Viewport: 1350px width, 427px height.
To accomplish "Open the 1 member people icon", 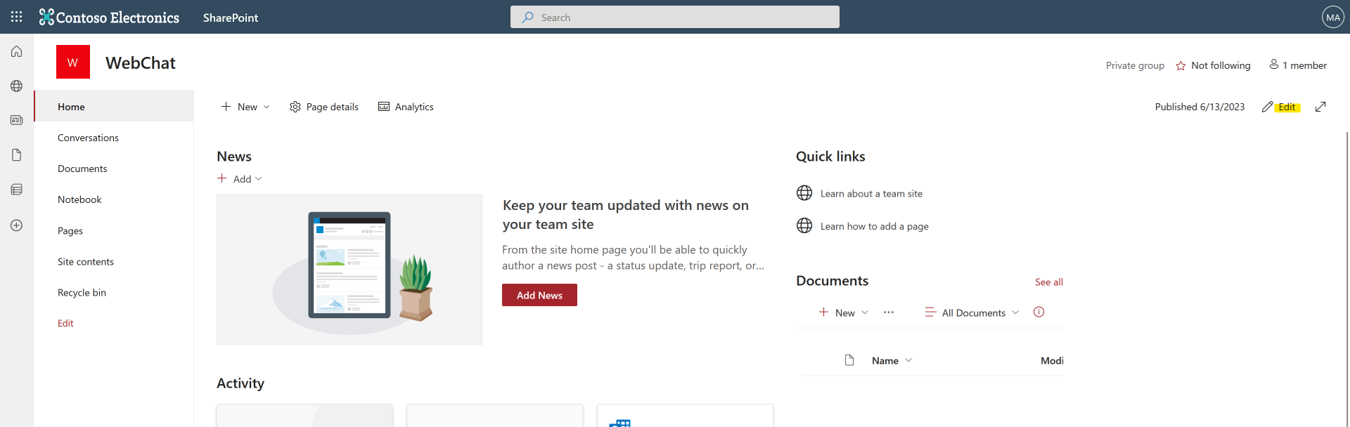I will (1273, 65).
